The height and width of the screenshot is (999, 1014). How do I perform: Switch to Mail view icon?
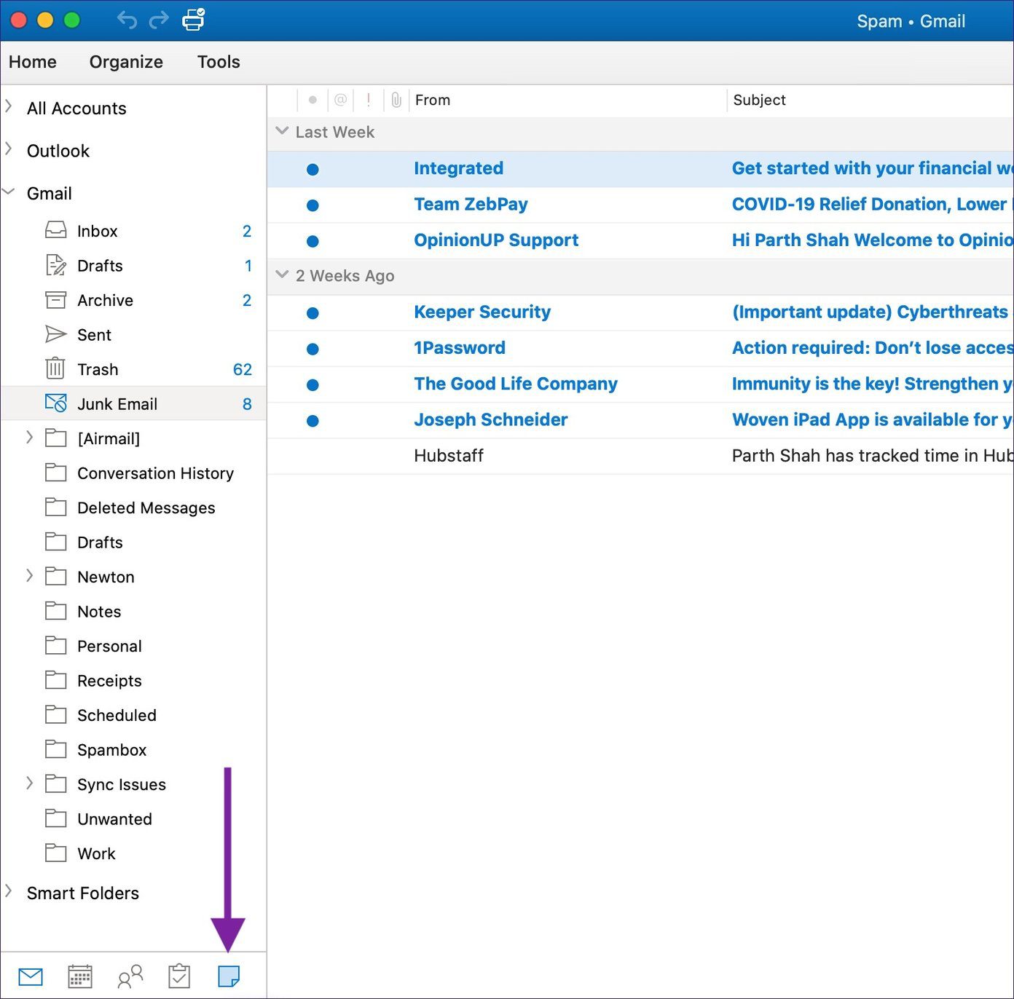pyautogui.click(x=31, y=976)
